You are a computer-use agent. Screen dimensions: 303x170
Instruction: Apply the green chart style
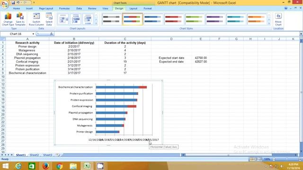point(194,19)
